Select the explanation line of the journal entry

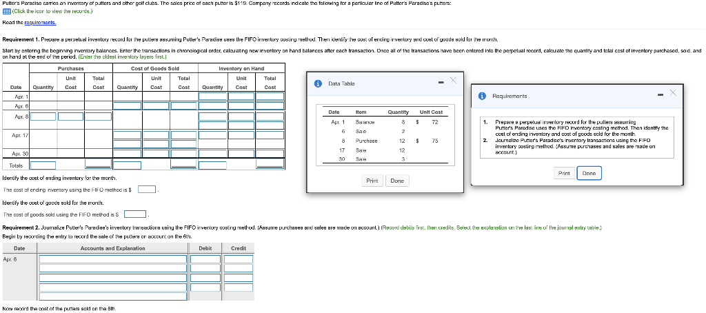coord(113,296)
